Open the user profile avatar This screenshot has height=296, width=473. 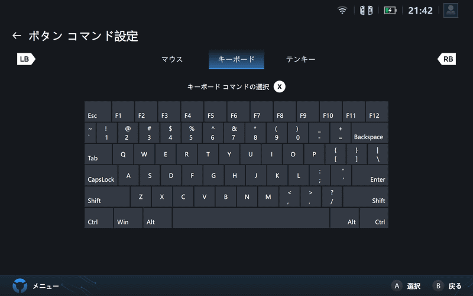click(451, 10)
